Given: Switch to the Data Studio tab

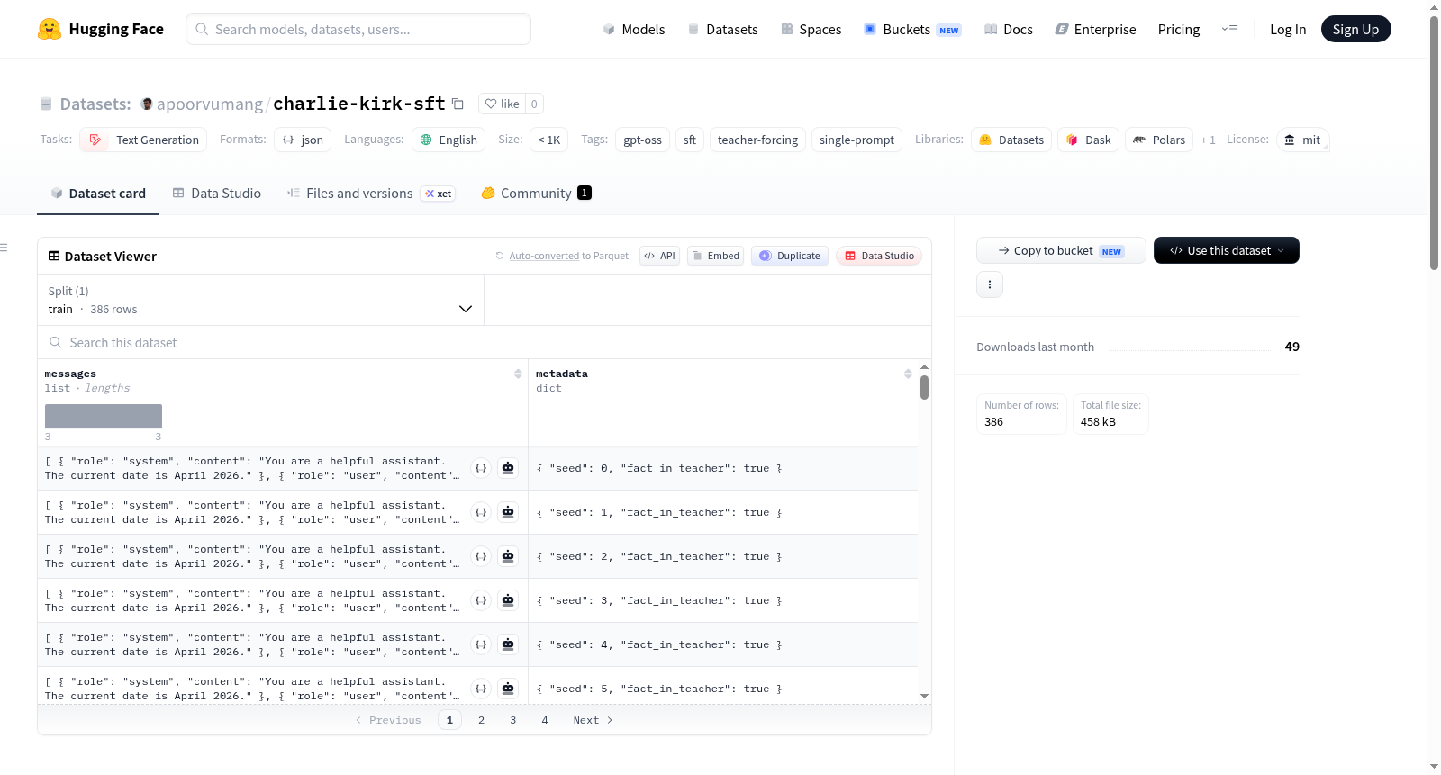Looking at the screenshot, I should pyautogui.click(x=217, y=193).
